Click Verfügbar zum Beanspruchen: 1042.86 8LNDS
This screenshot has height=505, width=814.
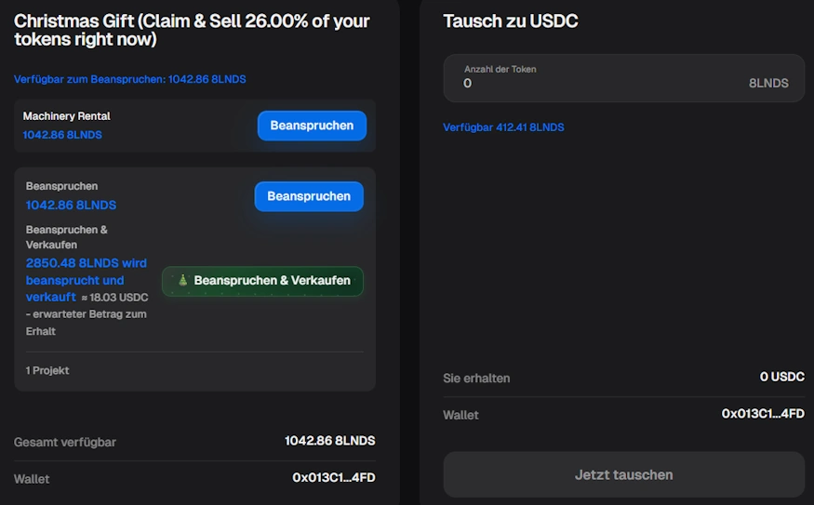(x=130, y=80)
